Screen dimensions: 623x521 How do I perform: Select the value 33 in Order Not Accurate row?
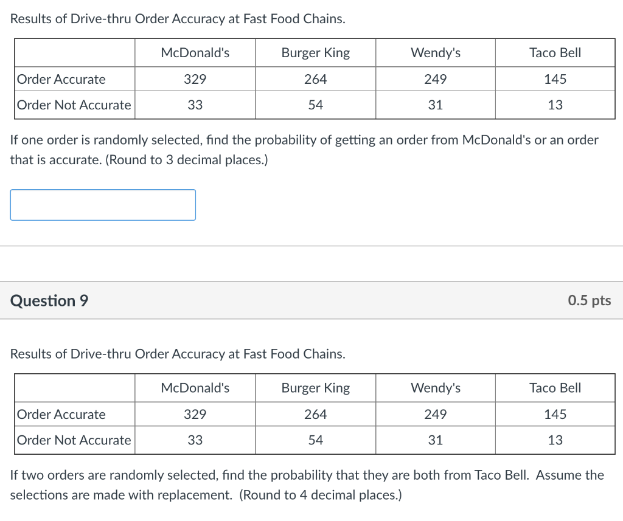(195, 105)
